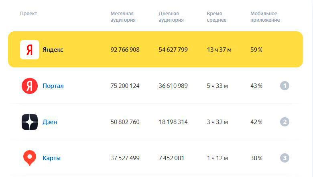Image resolution: width=313 pixels, height=177 pixels.
Task: Open the Карты project link
Action: (x=51, y=158)
